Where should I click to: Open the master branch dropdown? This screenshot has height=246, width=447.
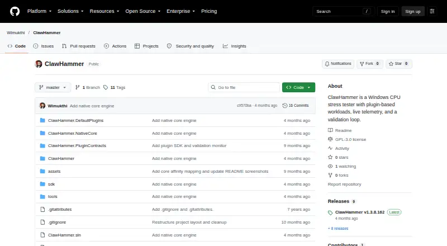53,87
